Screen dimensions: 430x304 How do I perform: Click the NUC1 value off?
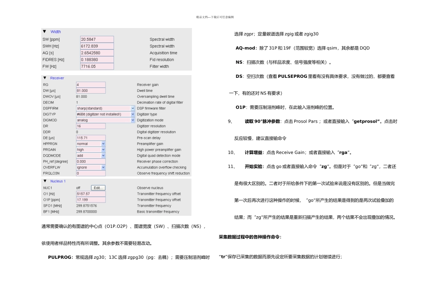[78, 188]
